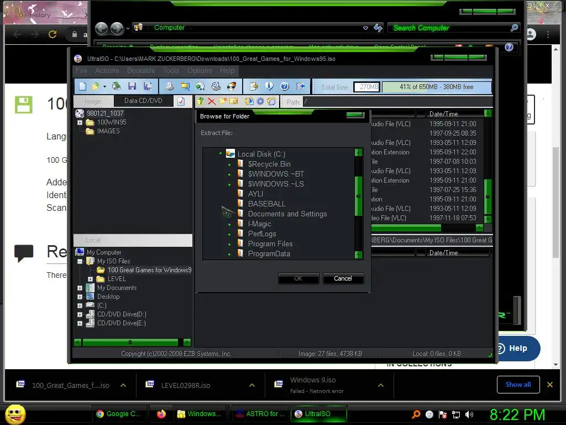566x425 pixels.
Task: Open the File menu in UltraISO
Action: (81, 70)
